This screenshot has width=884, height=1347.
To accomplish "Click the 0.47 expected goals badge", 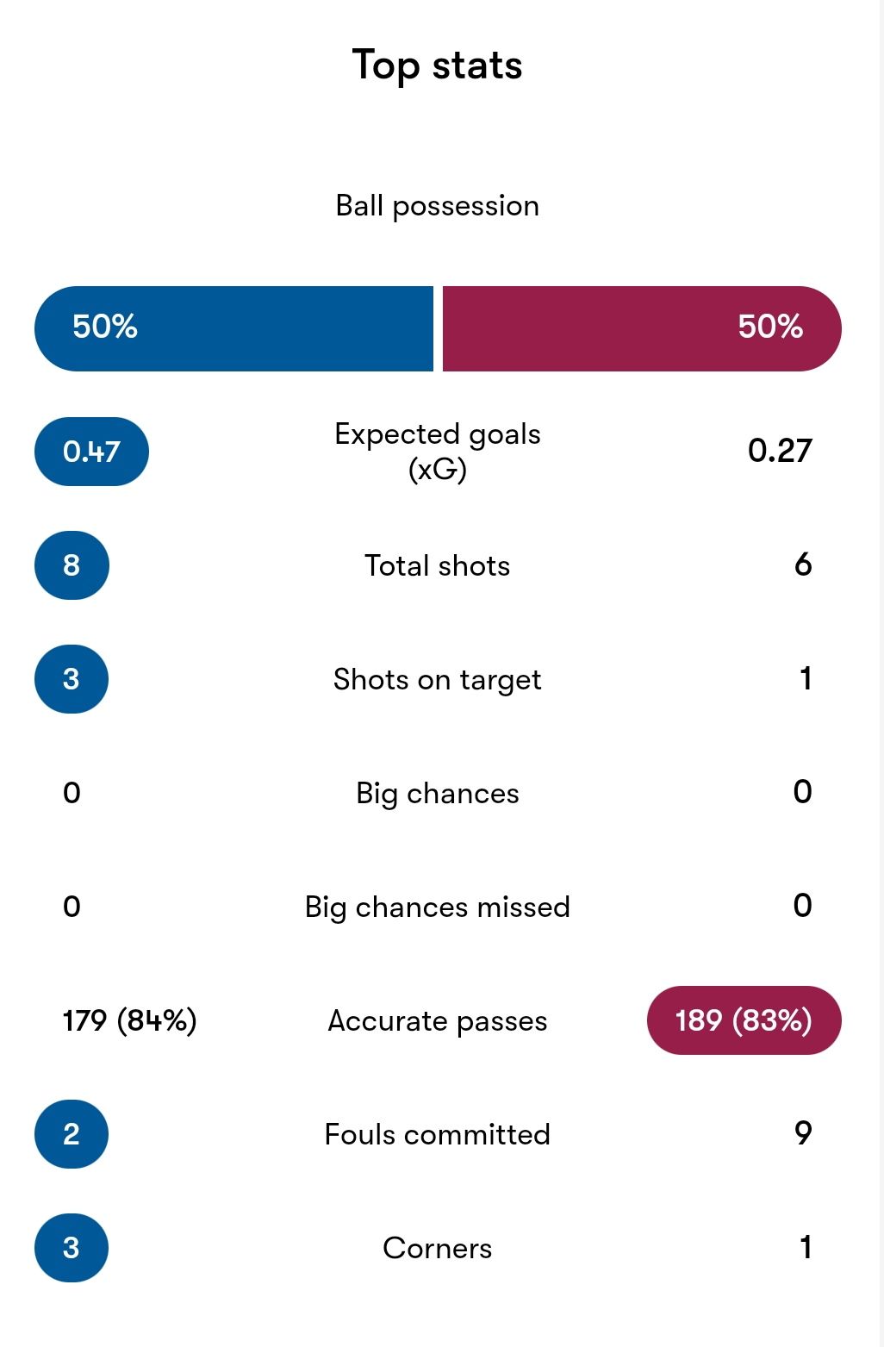I will coord(91,452).
